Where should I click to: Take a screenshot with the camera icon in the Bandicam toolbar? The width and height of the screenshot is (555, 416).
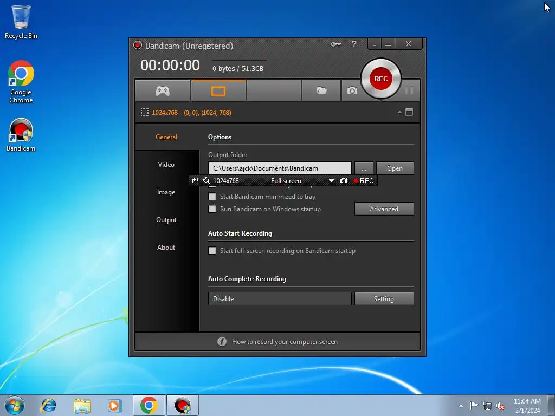point(352,91)
